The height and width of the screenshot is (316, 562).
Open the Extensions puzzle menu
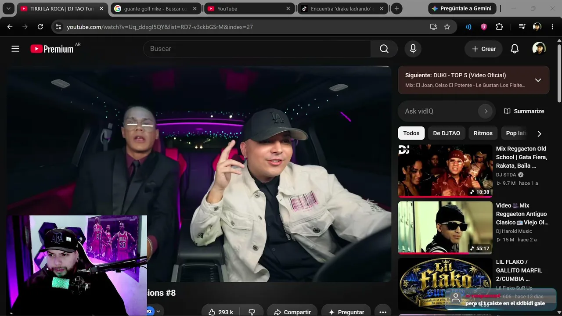point(499,27)
